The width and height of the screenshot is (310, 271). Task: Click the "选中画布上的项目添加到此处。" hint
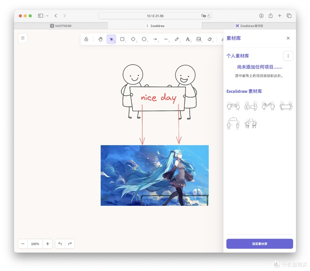click(x=259, y=76)
